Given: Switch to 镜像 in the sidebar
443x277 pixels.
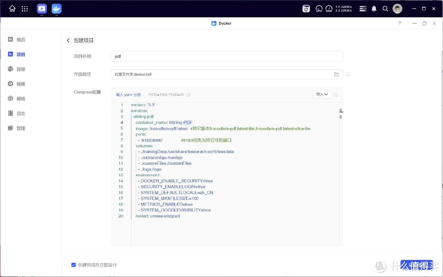Looking at the screenshot, I should 21,84.
